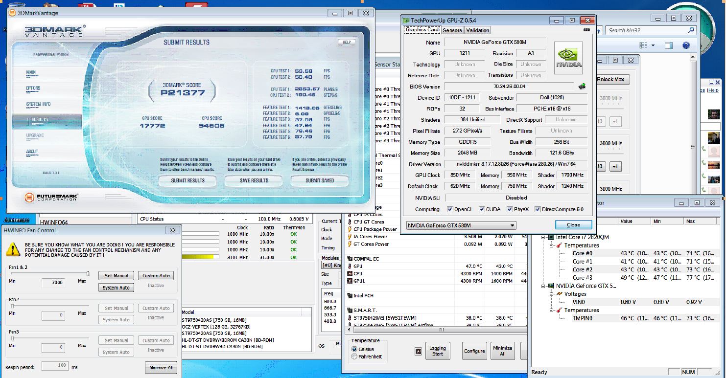Open Explorer help with the blue question icon
This screenshot has height=378, width=726.
(x=686, y=45)
